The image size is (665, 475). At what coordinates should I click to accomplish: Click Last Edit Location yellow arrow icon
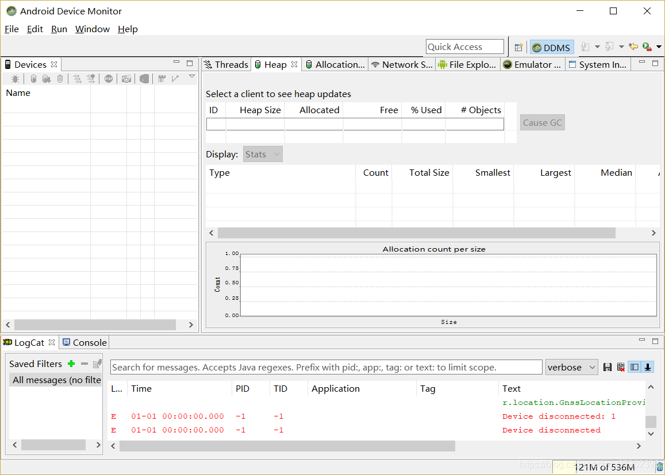click(x=633, y=47)
